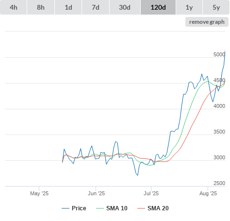Click the Jun '25 axis label
Image resolution: width=230 pixels, height=221 pixels.
pyautogui.click(x=96, y=193)
